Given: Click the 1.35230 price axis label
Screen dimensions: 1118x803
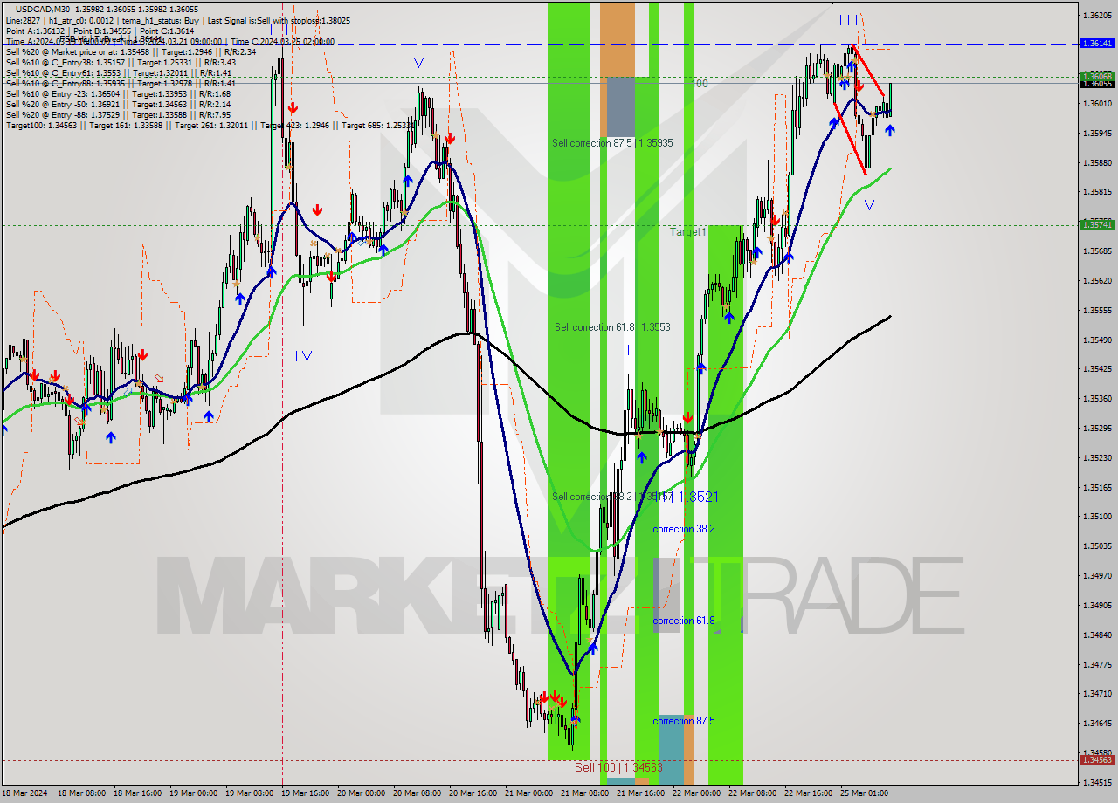Looking at the screenshot, I should pyautogui.click(x=1096, y=457).
